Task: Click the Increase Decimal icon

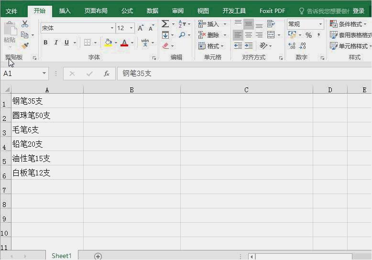Action: [292, 45]
